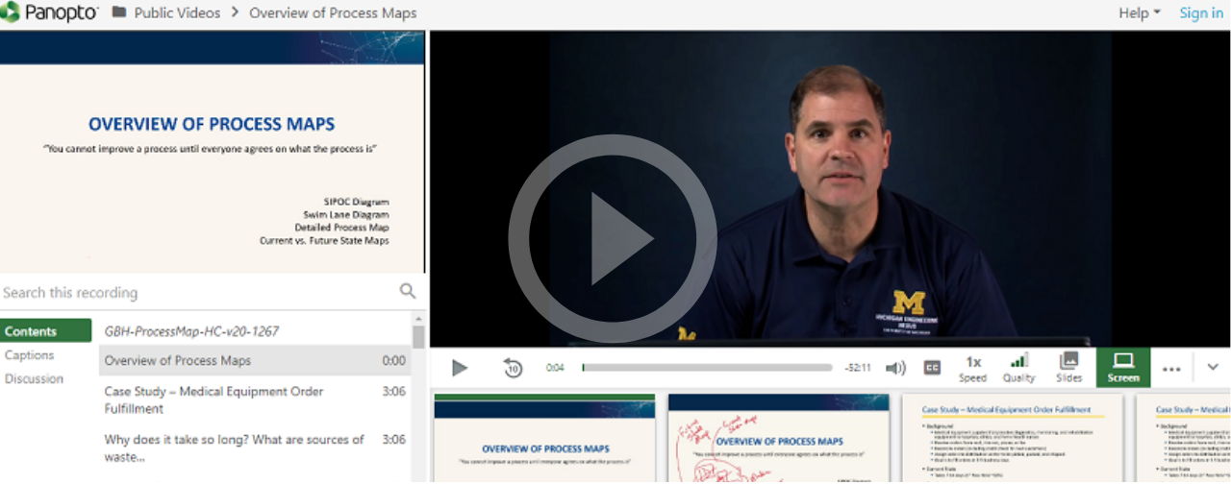
Task: Seek along the video progress bar
Action: pyautogui.click(x=707, y=367)
